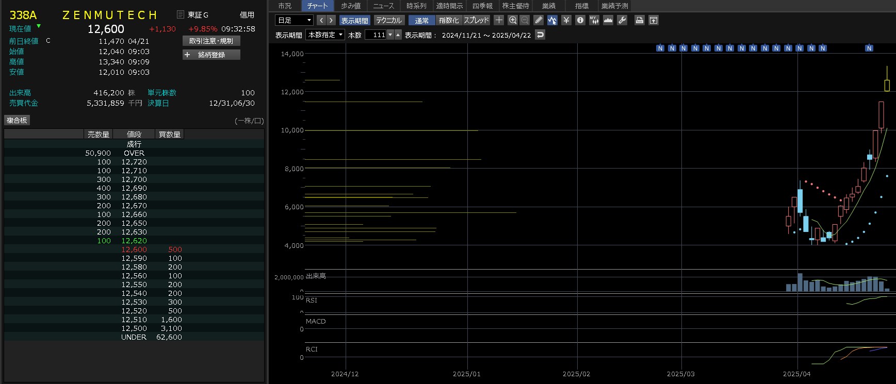Image resolution: width=896 pixels, height=384 pixels.
Task: Toggle the テクニカル indicator panel
Action: [x=389, y=21]
